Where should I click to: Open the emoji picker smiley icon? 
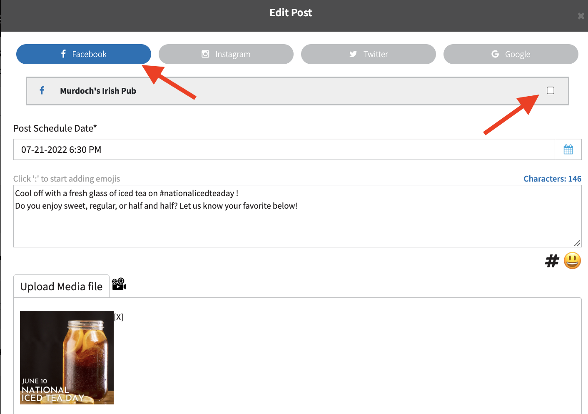click(x=572, y=261)
